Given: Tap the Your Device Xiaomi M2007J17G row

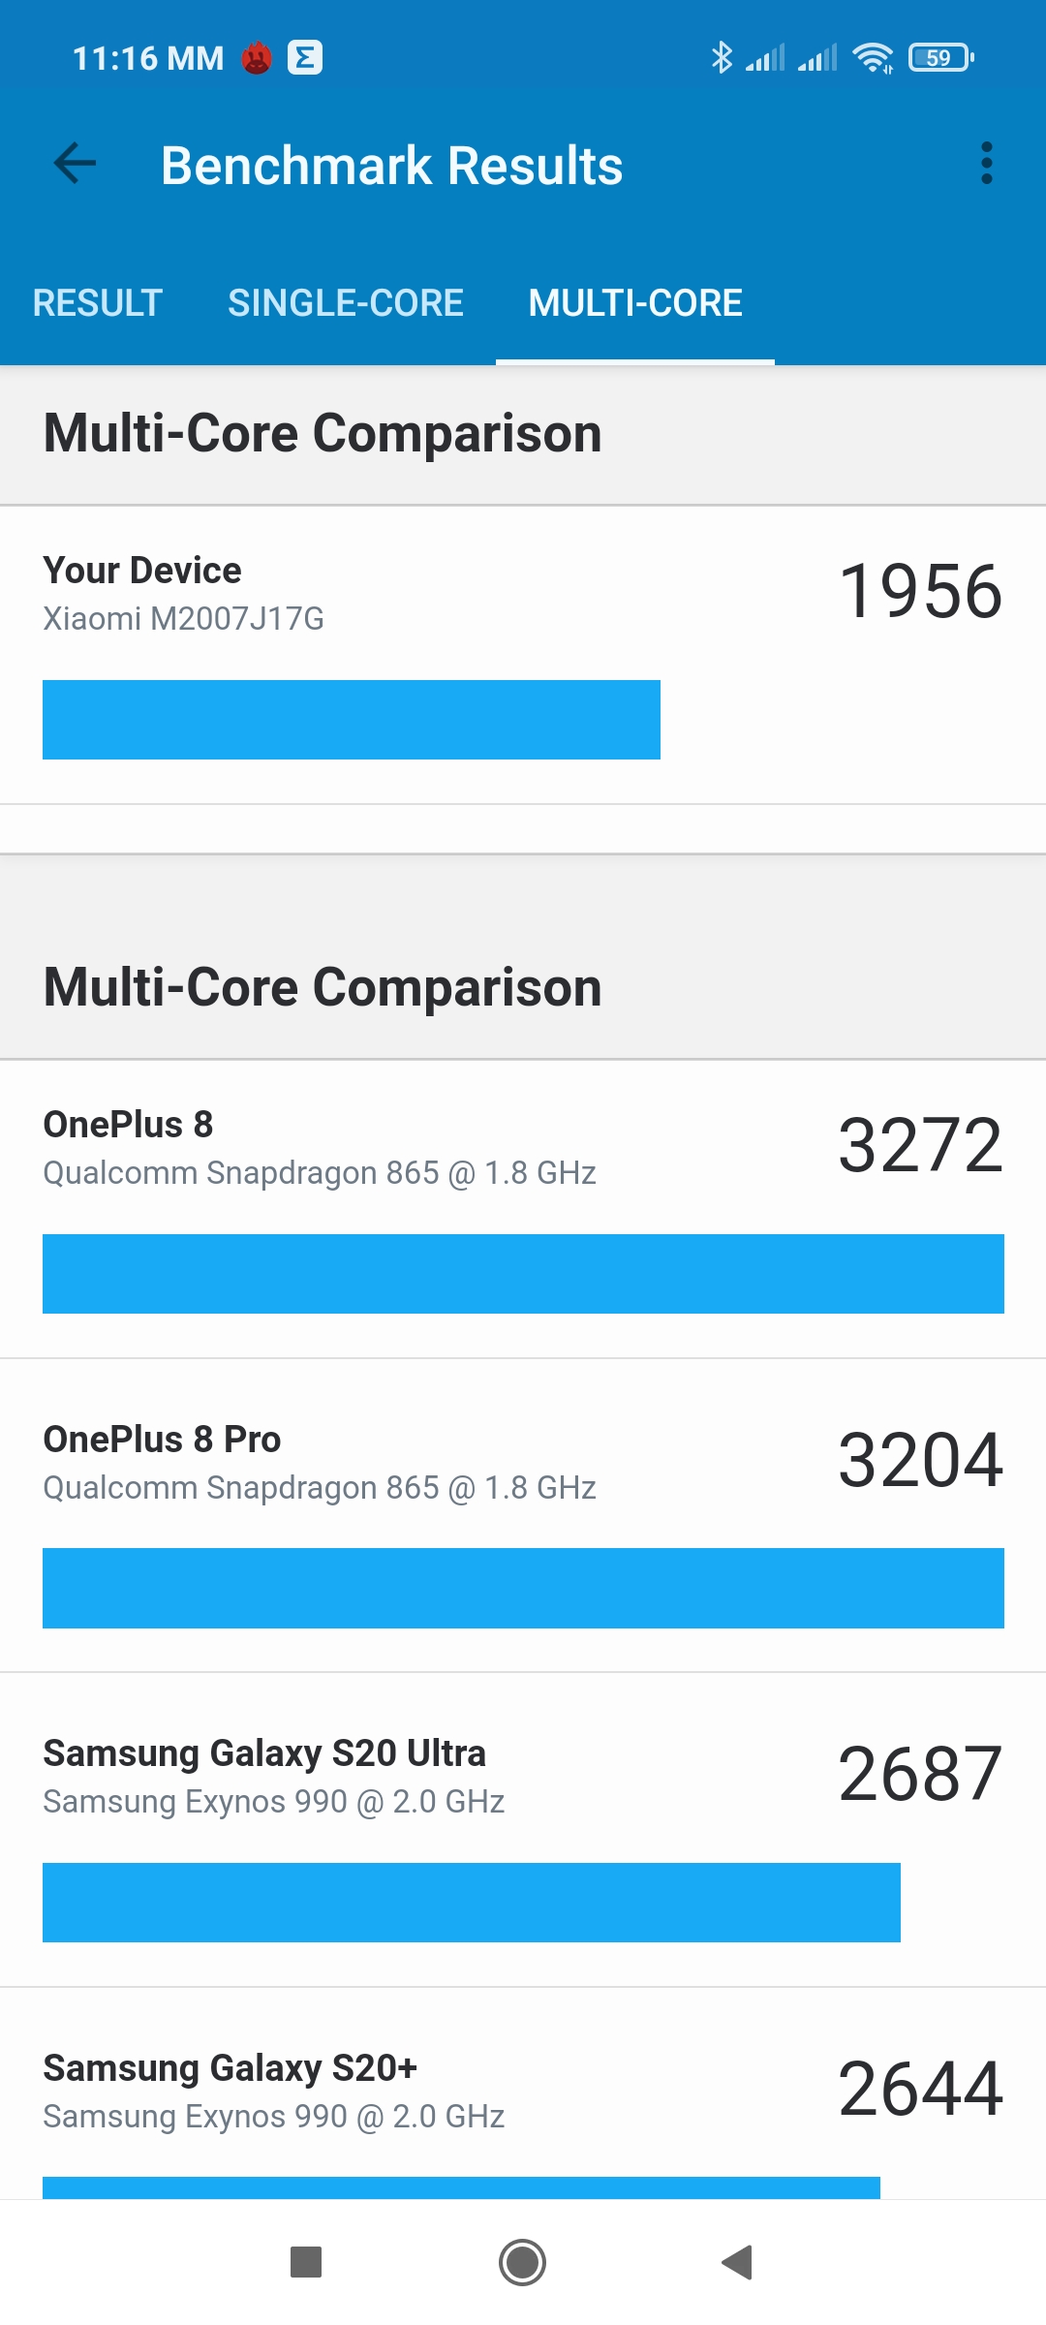Looking at the screenshot, I should [523, 655].
